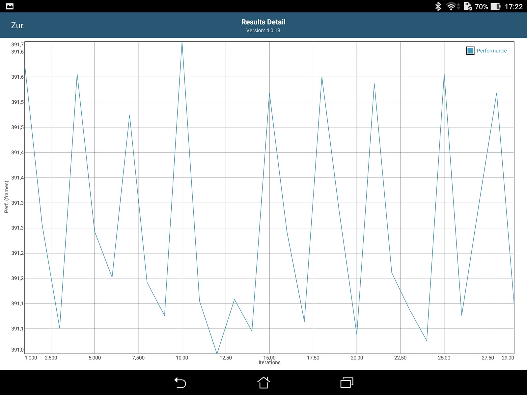The width and height of the screenshot is (527, 395).
Task: Tap the Android home icon
Action: point(263,382)
